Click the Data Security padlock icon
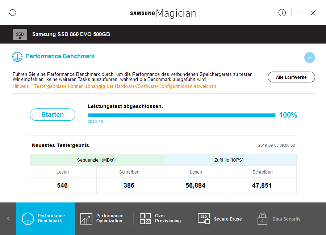The height and width of the screenshot is (235, 326). 262,219
